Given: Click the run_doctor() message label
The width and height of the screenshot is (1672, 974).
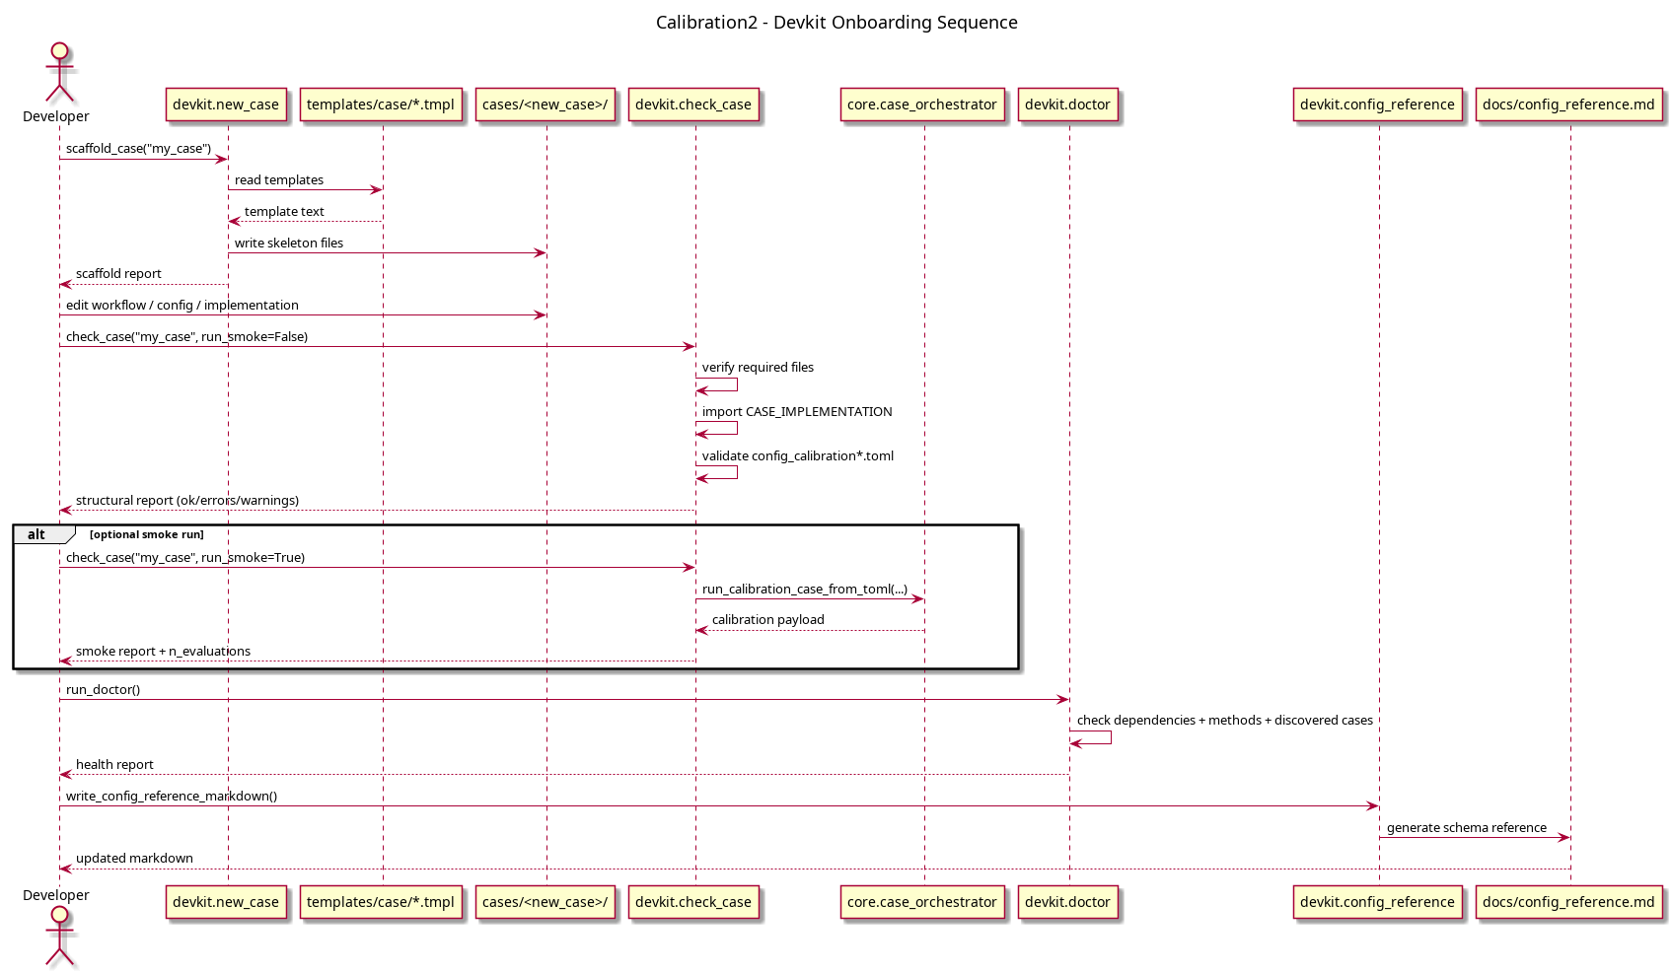Looking at the screenshot, I should point(103,690).
